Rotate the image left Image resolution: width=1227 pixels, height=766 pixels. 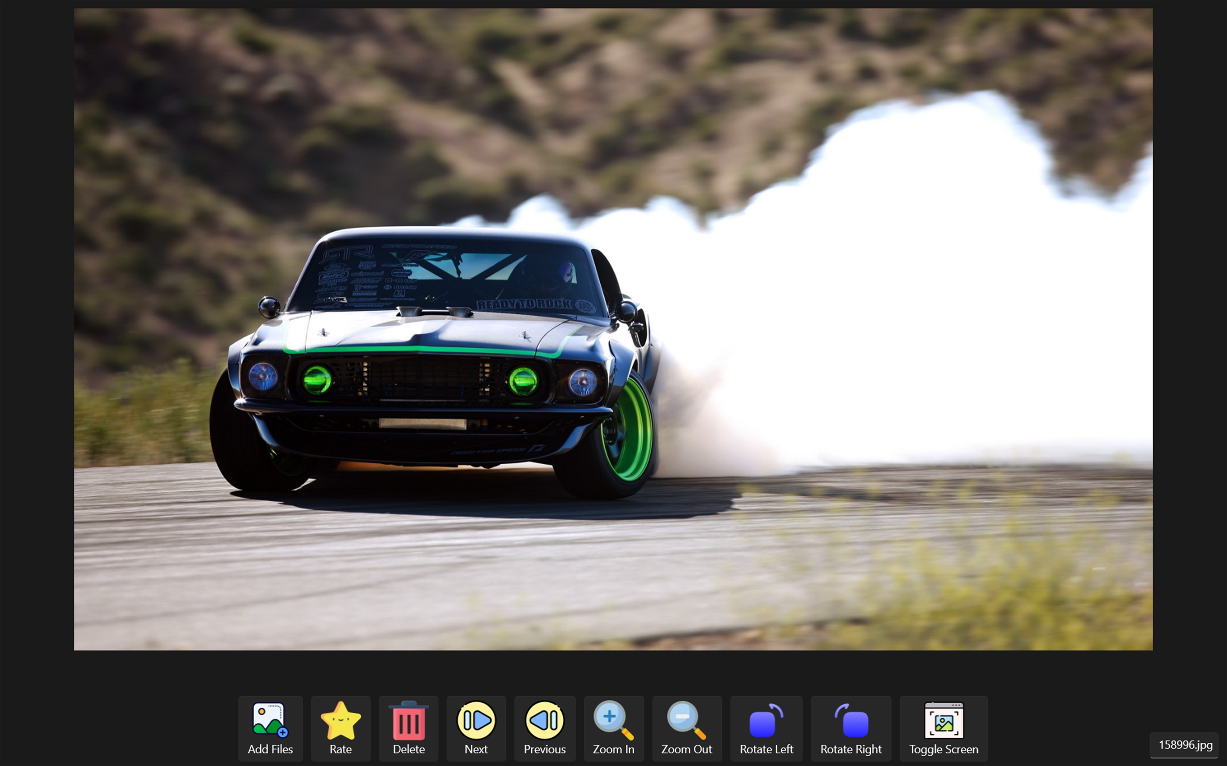766,720
